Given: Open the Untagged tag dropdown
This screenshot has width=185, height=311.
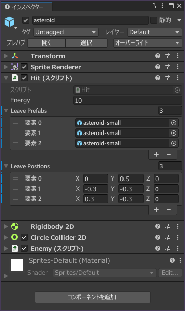Looking at the screenshot, I should tap(66, 32).
